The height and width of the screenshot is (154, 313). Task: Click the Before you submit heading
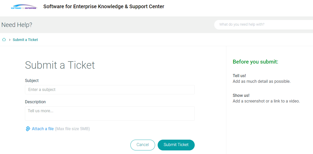pyautogui.click(x=255, y=62)
